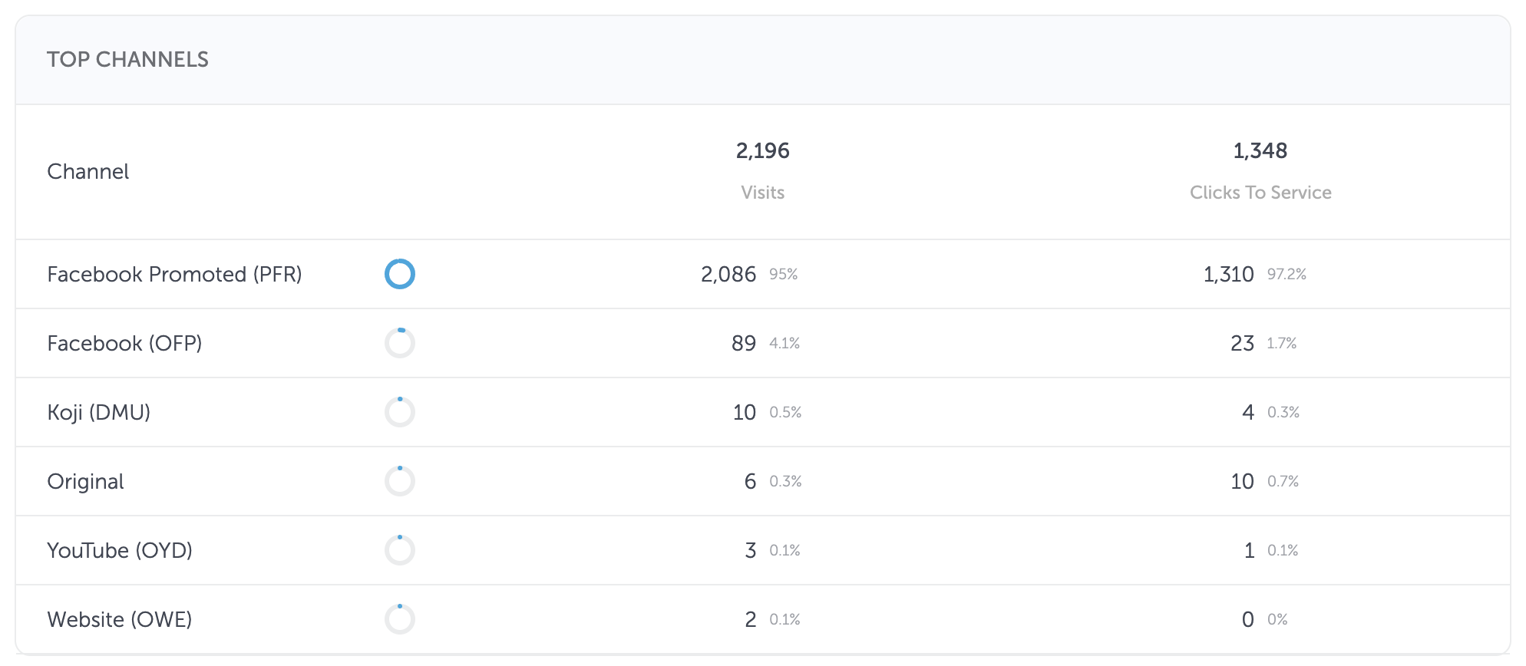Click the Original channel ring icon
Viewport: 1526px width, 666px height.
(x=400, y=481)
